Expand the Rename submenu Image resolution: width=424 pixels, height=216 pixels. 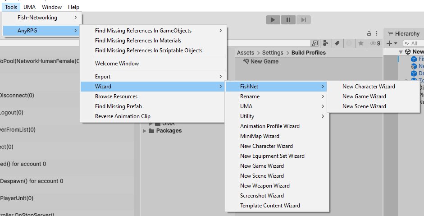(277, 97)
